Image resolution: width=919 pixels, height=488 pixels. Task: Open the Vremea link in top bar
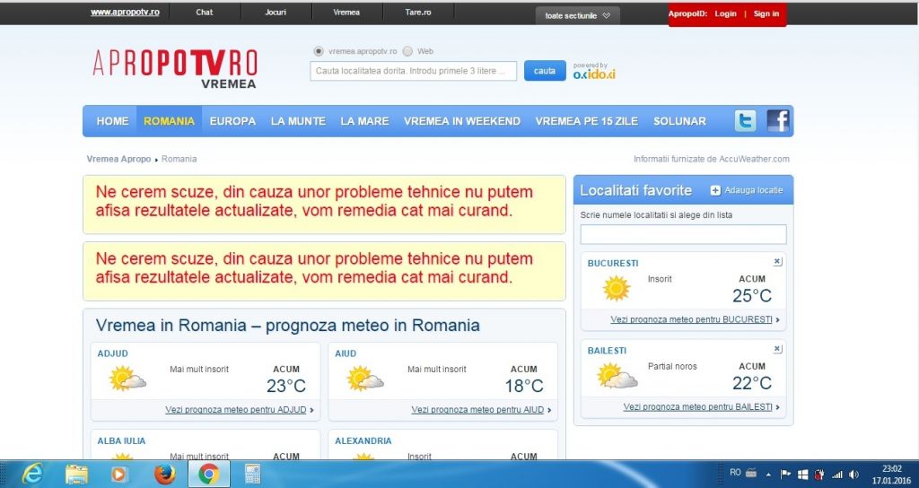pyautogui.click(x=346, y=13)
